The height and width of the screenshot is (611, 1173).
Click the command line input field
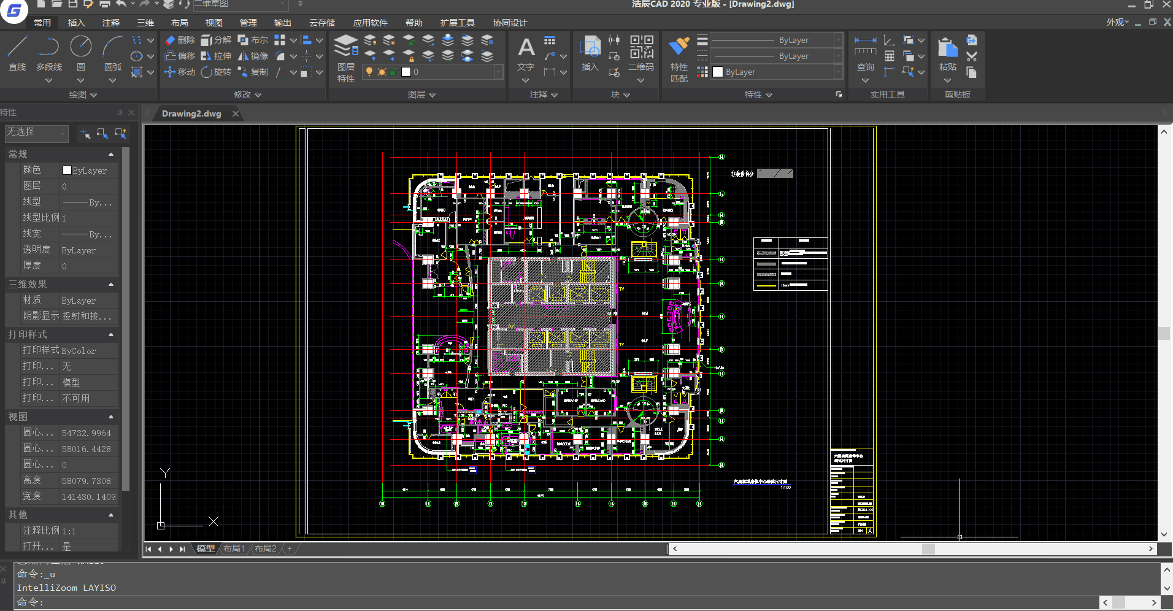point(552,602)
